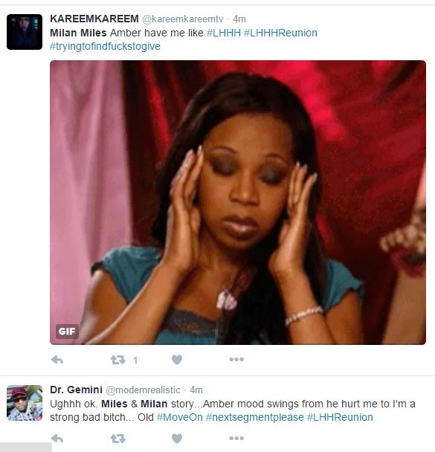
Task: Open the #tryingtofindfuckstogive hashtag
Action: [105, 46]
